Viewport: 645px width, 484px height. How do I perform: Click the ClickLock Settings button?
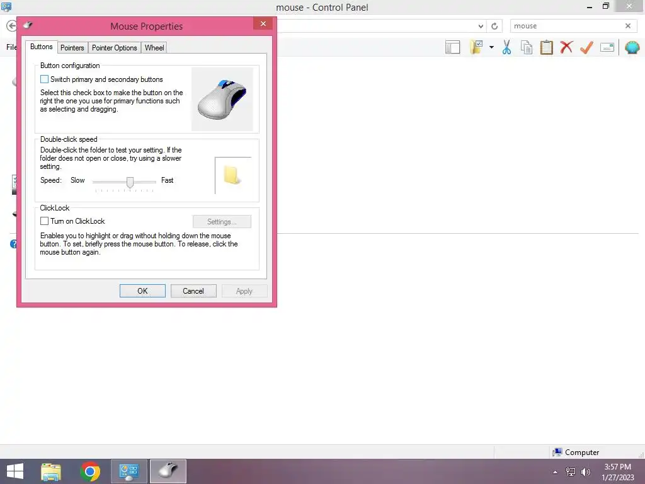[x=222, y=222]
